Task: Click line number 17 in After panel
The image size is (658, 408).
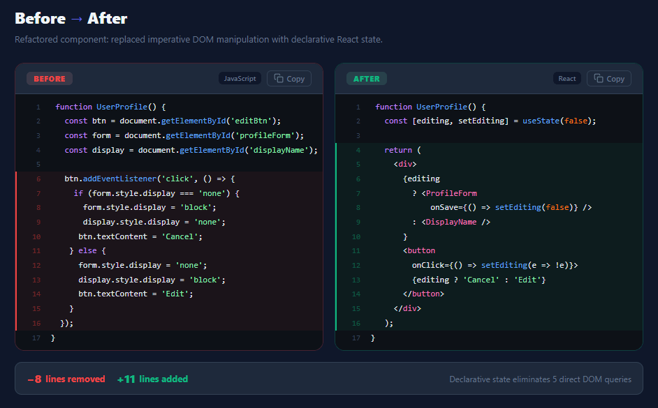Action: tap(356, 338)
